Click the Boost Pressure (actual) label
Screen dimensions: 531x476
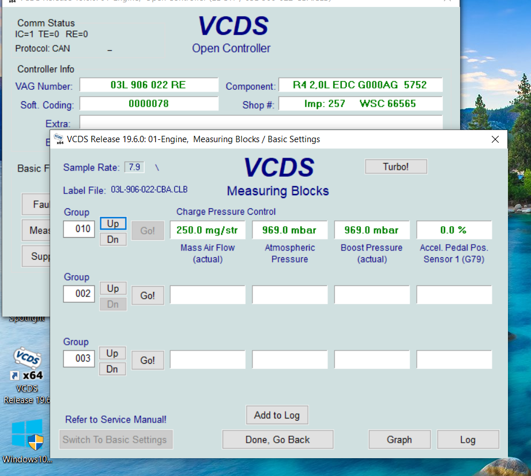tap(372, 254)
